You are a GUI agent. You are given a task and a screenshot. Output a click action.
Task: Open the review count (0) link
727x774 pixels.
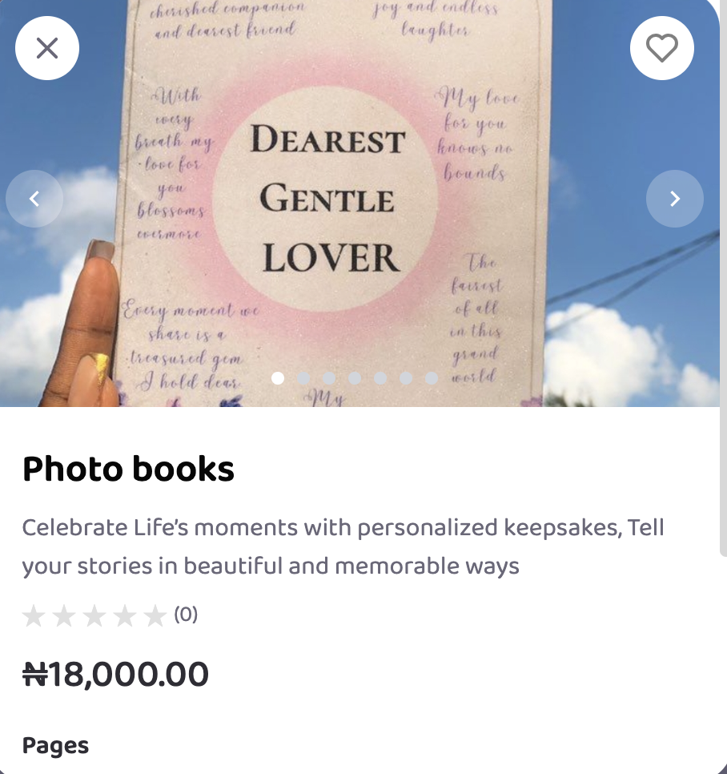point(186,615)
